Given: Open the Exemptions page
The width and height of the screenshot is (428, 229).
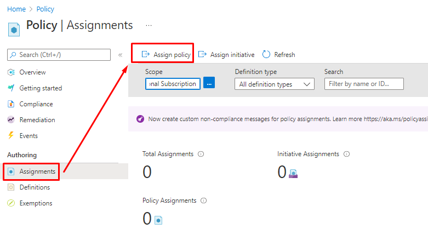Looking at the screenshot, I should pos(36,203).
